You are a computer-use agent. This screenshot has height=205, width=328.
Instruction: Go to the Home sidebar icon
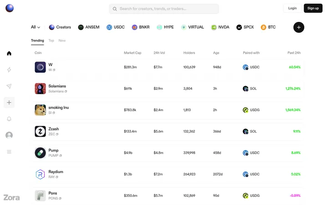coord(9,53)
